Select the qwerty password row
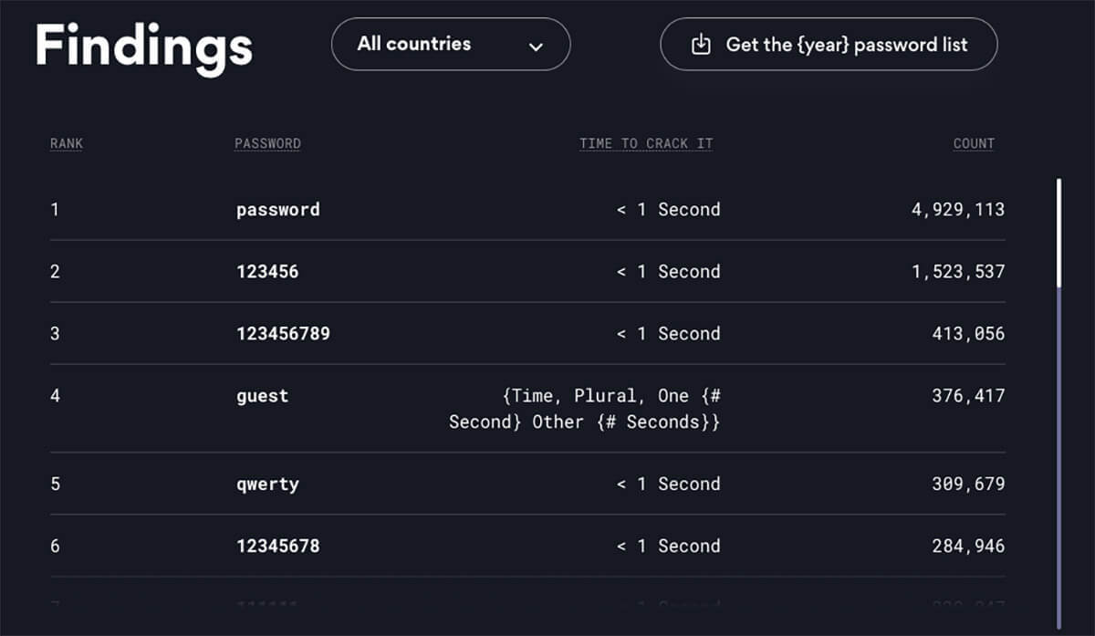Image resolution: width=1095 pixels, height=636 pixels. tap(527, 484)
